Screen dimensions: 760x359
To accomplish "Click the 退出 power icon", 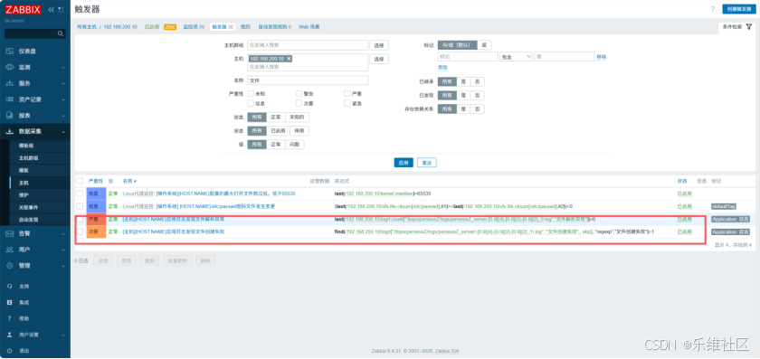I will (x=9, y=350).
